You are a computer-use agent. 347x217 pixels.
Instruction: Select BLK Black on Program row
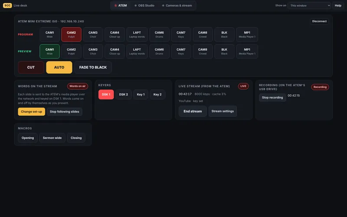click(224, 34)
